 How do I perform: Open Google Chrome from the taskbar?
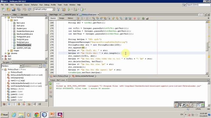pos(37,115)
